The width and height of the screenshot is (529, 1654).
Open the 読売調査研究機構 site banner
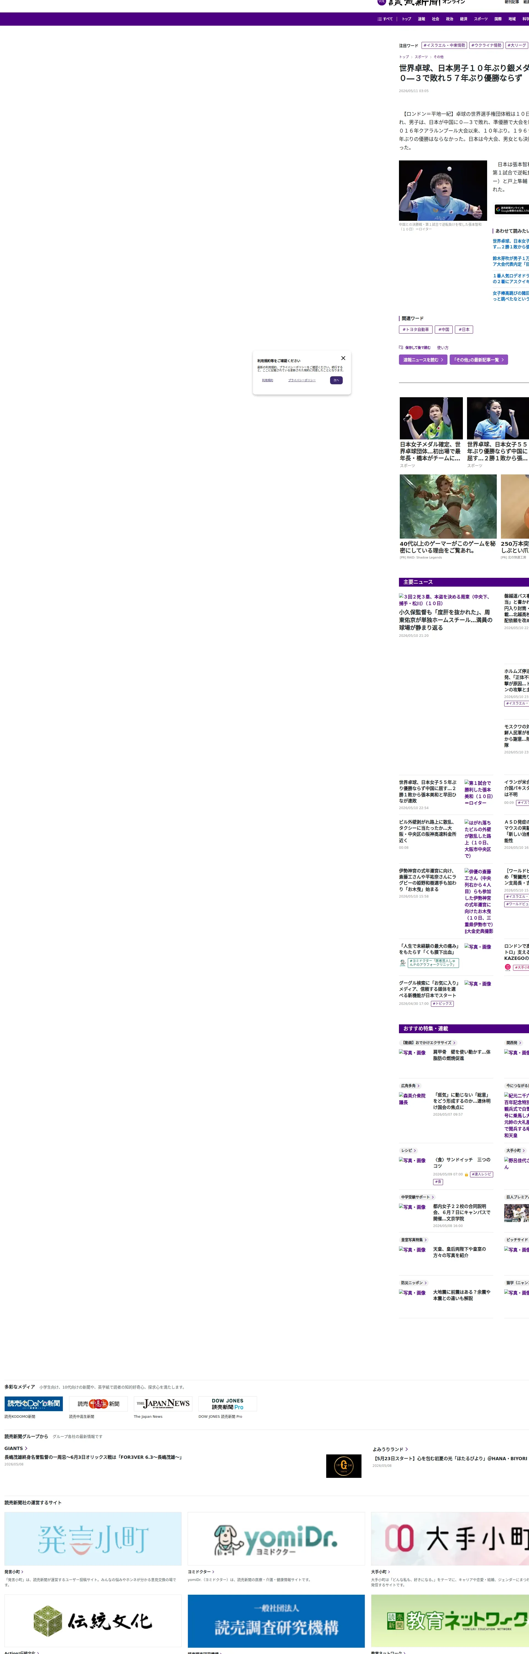coord(276,1621)
